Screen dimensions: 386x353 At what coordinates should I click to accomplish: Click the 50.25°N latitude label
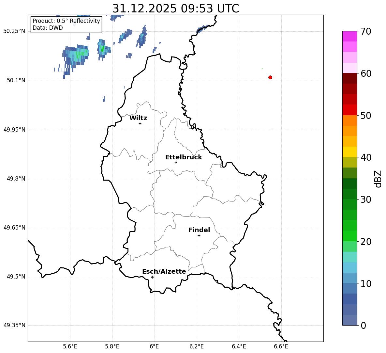tap(14, 31)
